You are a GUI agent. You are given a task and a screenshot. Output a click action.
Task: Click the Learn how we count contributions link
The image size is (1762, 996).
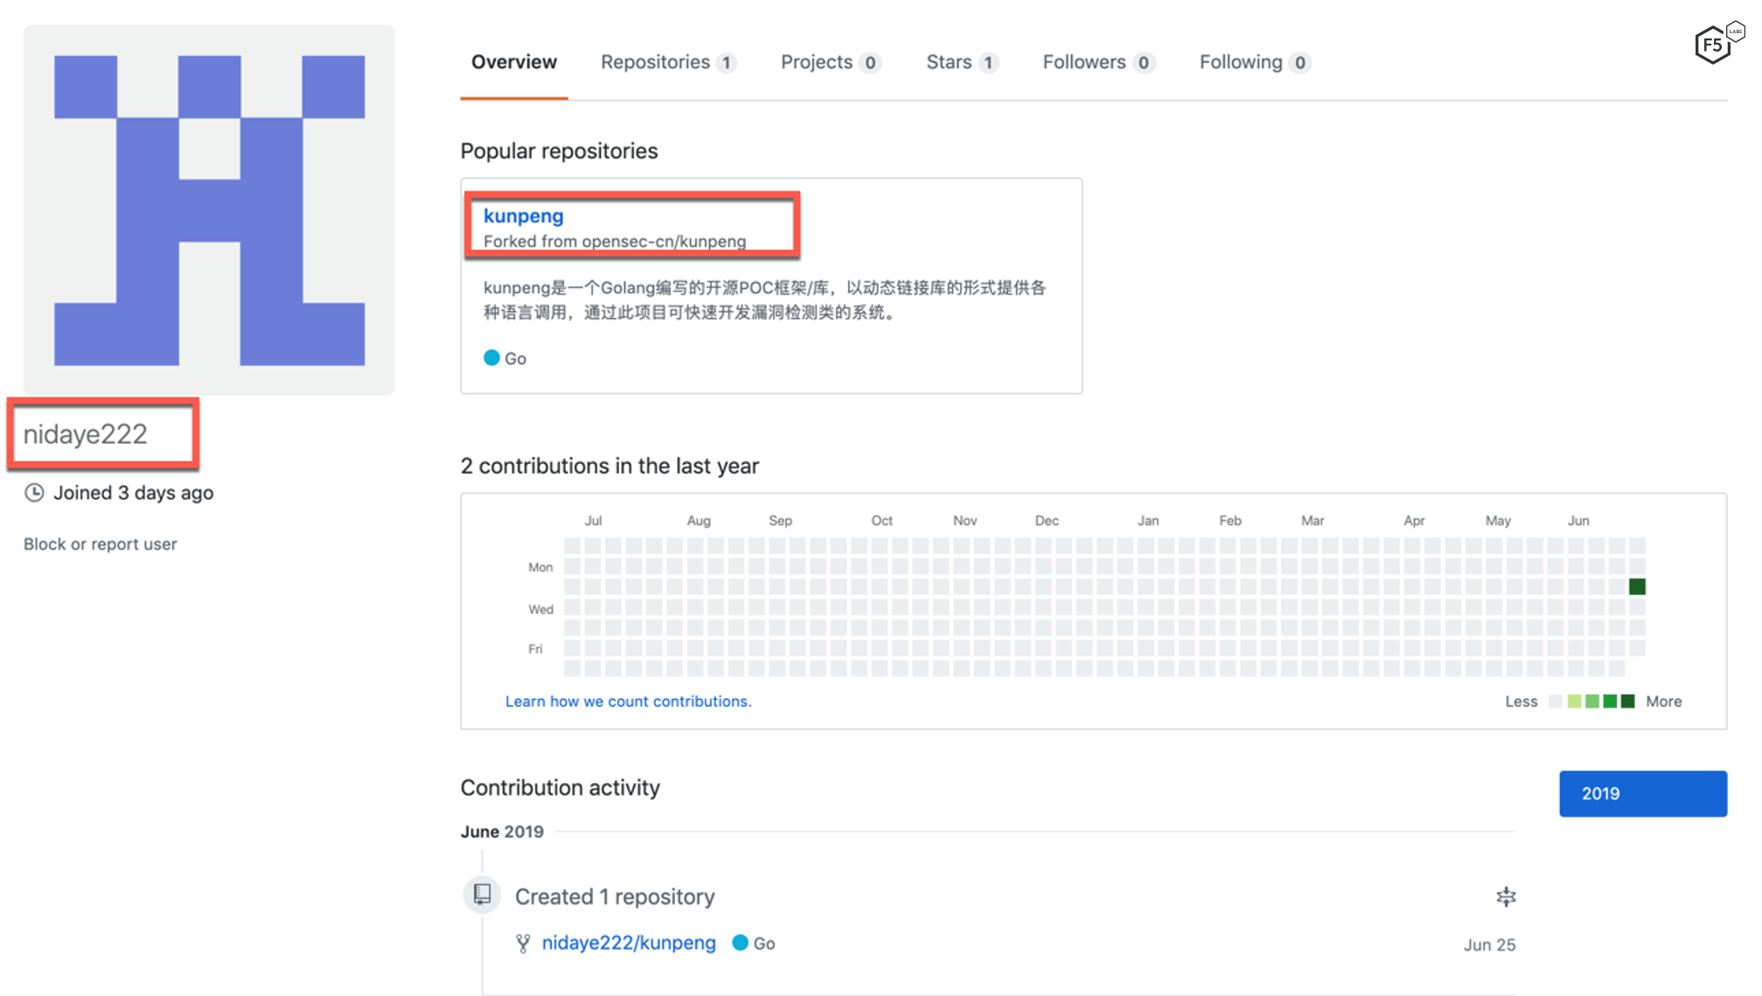click(628, 702)
